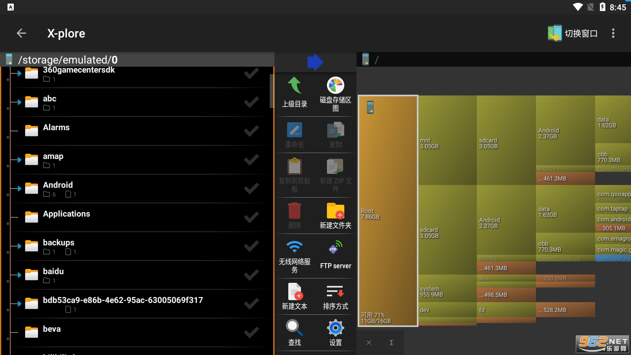Screen dimensions: 631x355
Task: Open 排序方式 sort options icon
Action: pyautogui.click(x=336, y=291)
